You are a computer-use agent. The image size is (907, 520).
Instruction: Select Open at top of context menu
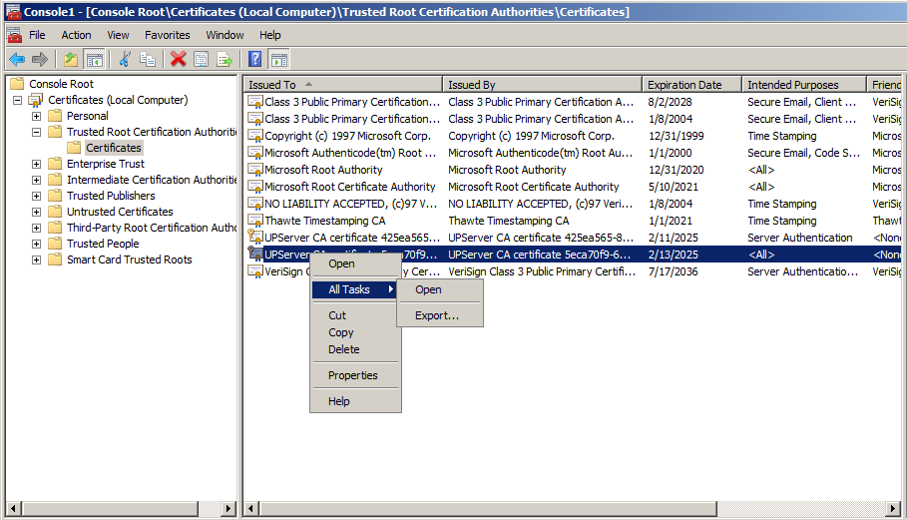pyautogui.click(x=355, y=263)
